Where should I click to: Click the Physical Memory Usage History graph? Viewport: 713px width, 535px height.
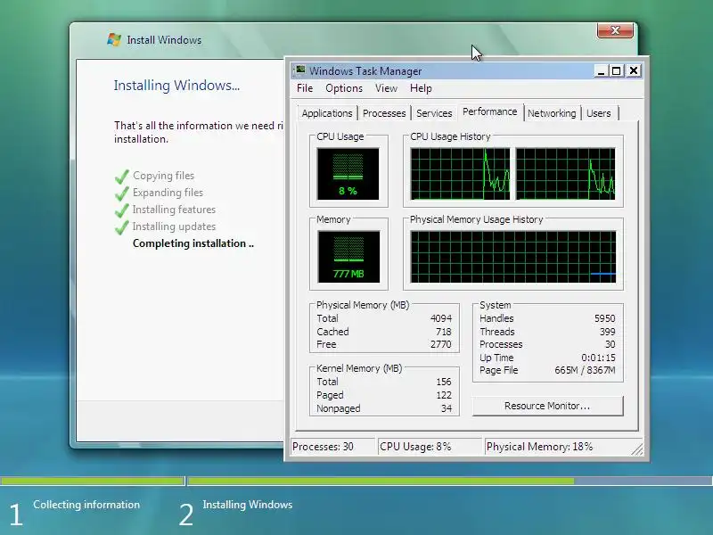pos(513,257)
